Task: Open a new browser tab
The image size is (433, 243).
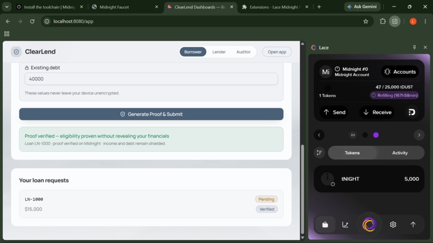Action: coord(319,7)
